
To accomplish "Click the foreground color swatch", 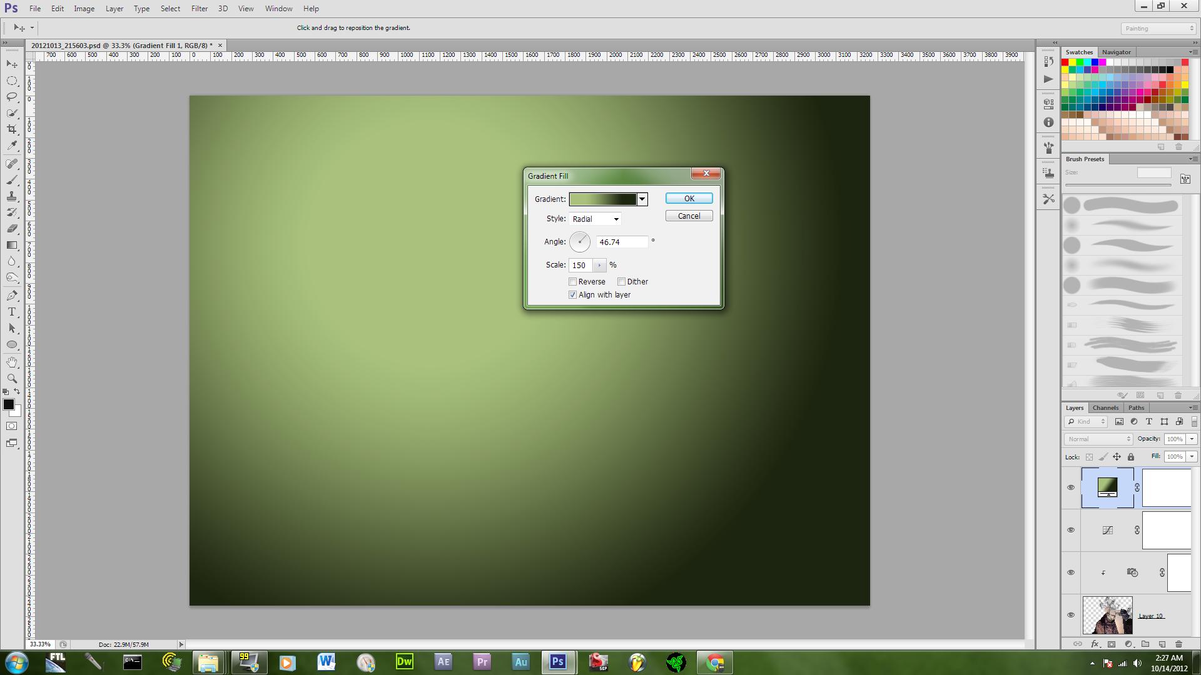I will point(9,404).
